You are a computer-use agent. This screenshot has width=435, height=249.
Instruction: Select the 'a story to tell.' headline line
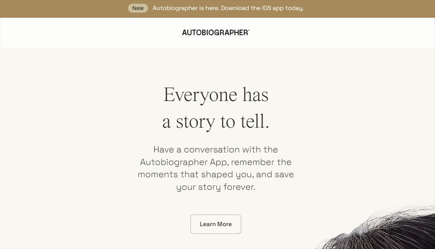(x=216, y=122)
